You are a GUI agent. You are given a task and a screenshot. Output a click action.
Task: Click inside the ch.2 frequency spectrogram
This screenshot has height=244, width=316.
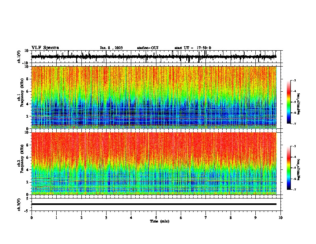(x=154, y=163)
